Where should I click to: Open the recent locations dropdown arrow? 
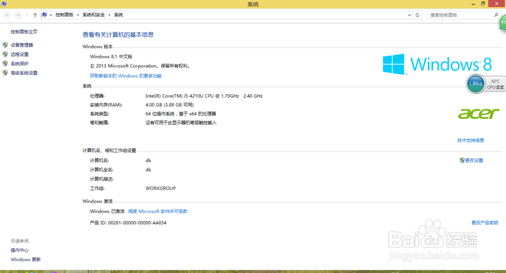27,15
